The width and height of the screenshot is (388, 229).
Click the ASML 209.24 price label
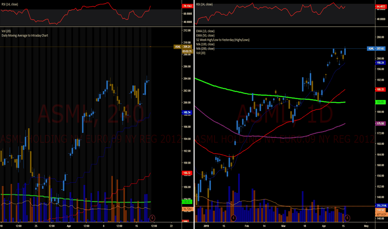(x=183, y=47)
